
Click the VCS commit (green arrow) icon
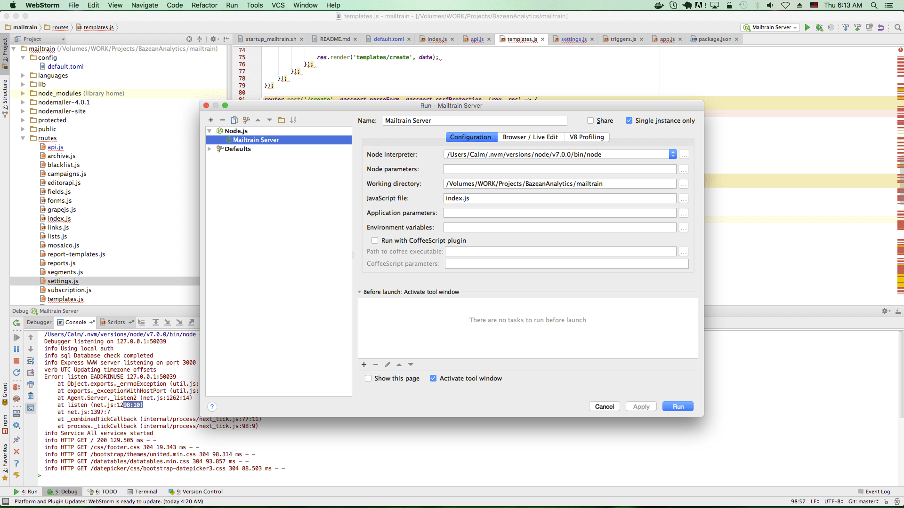(857, 27)
